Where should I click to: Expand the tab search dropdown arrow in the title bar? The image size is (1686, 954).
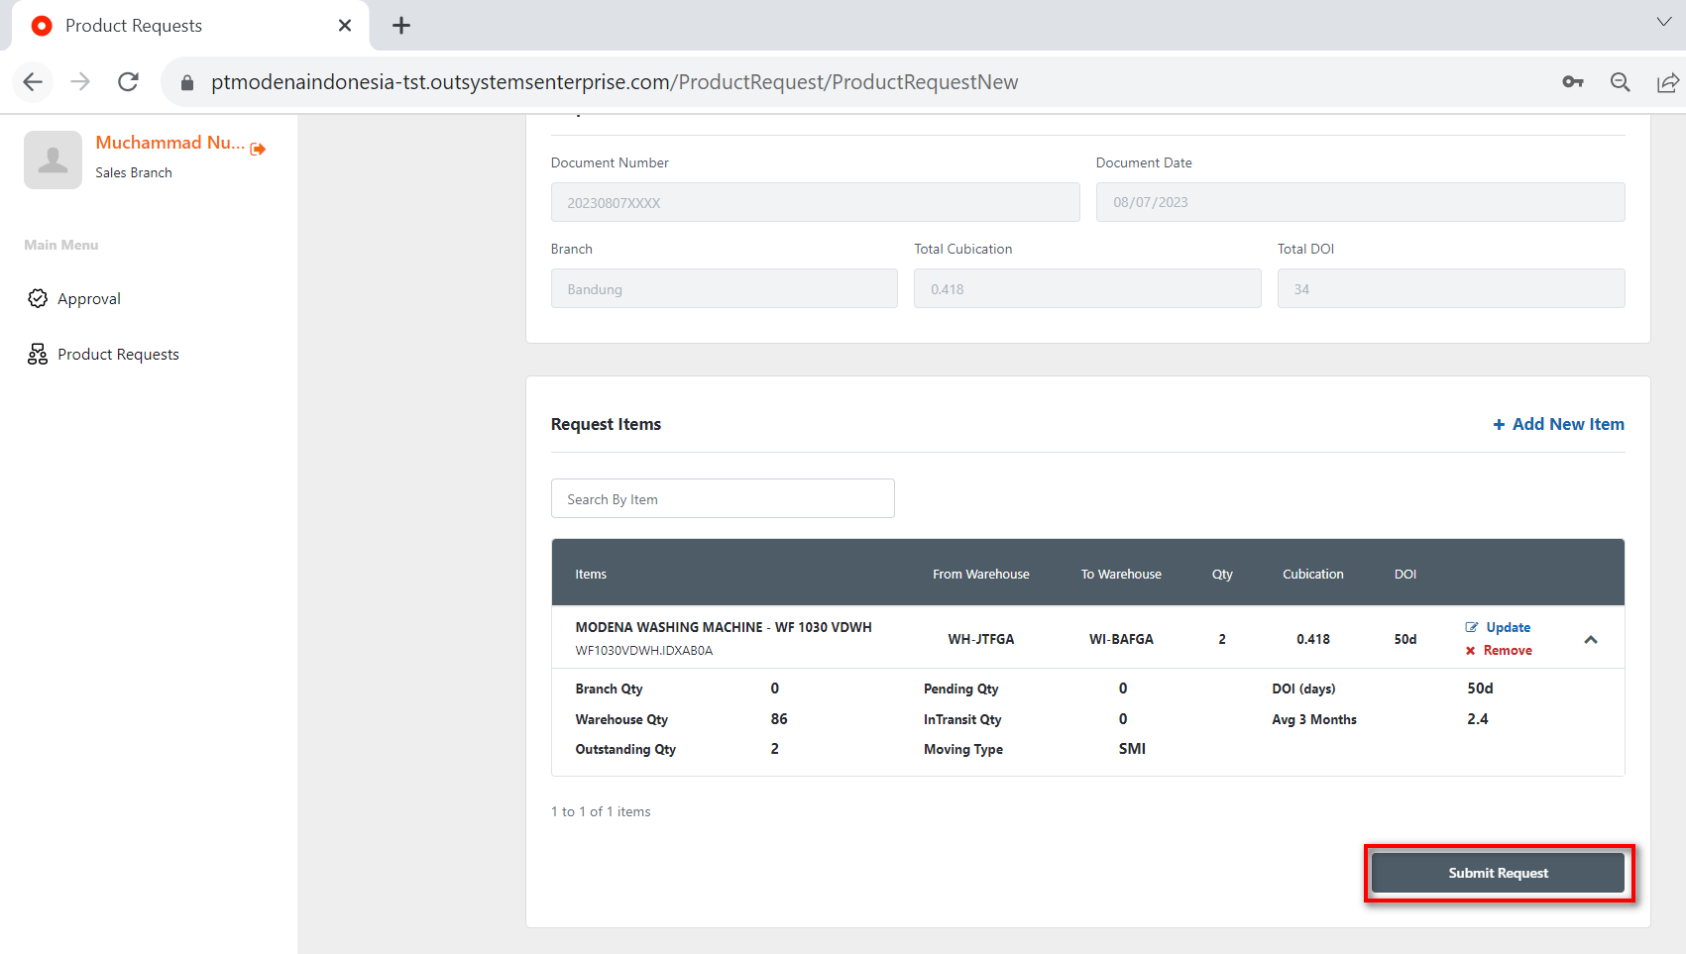(x=1663, y=22)
